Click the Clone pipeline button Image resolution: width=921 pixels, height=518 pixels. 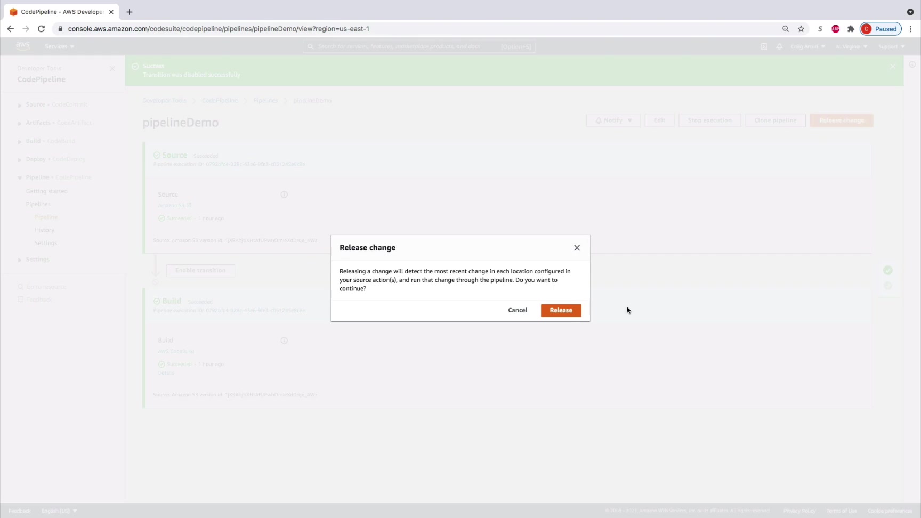[x=775, y=120]
